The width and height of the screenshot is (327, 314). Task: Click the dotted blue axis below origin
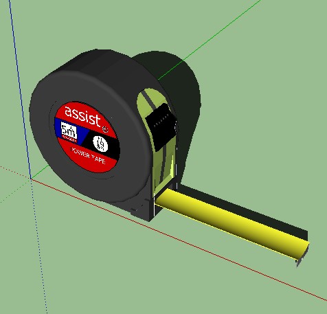tap(39, 246)
